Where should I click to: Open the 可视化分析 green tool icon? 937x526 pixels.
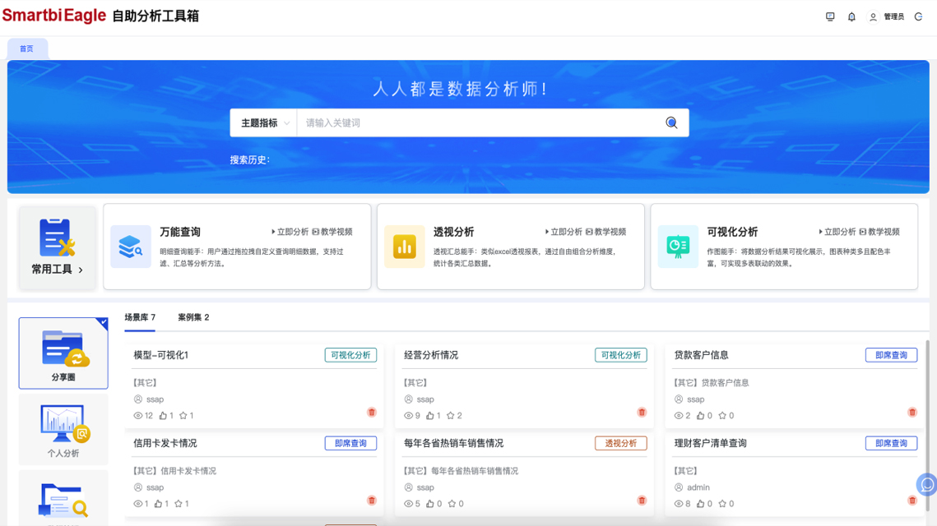click(x=678, y=245)
